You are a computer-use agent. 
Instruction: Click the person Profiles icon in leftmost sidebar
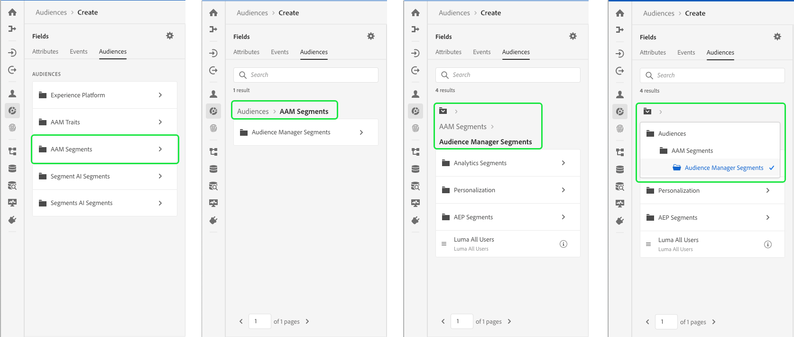pyautogui.click(x=12, y=94)
